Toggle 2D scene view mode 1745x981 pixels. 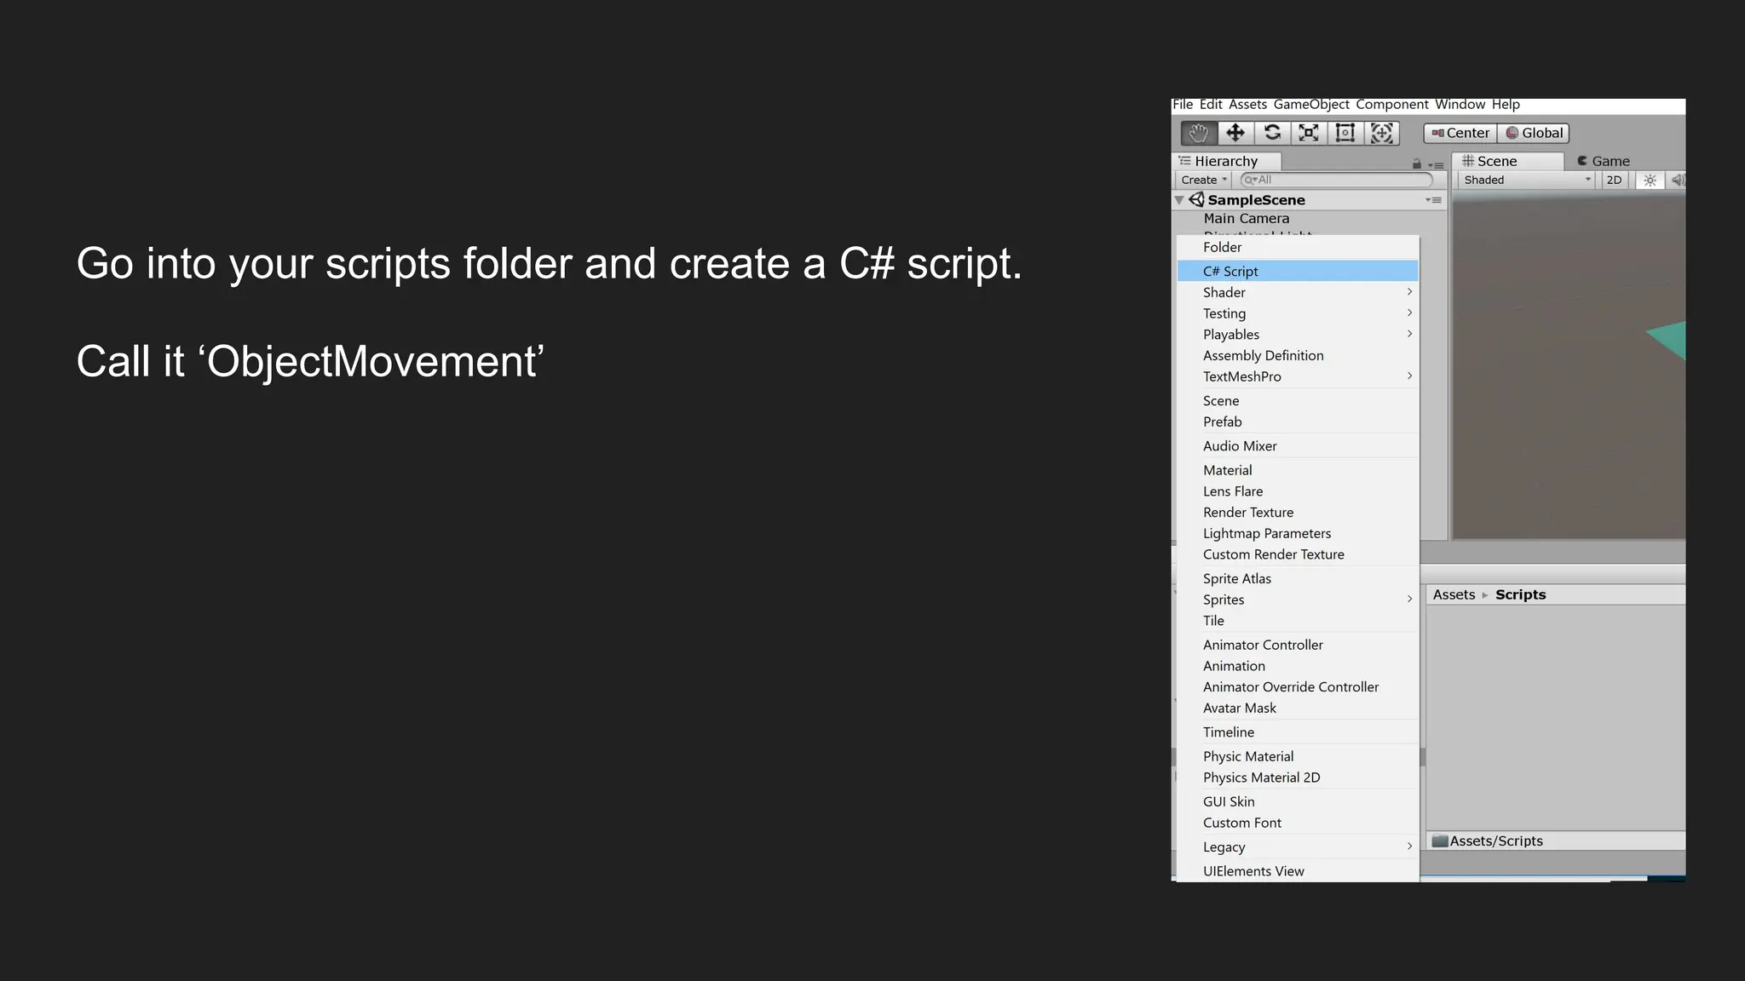pyautogui.click(x=1614, y=180)
